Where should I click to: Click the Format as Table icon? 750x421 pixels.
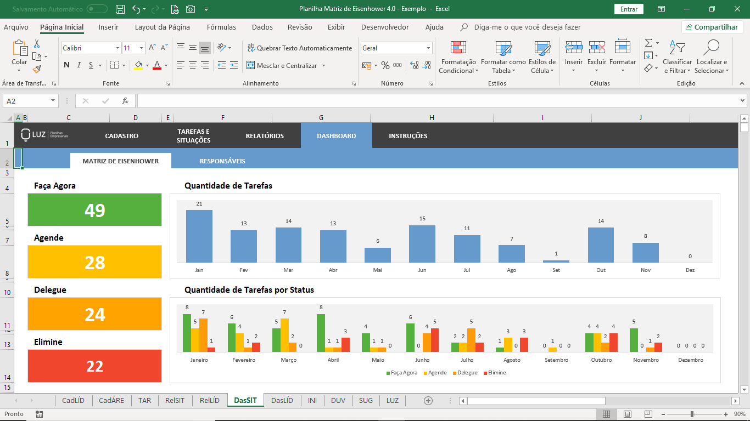click(503, 58)
